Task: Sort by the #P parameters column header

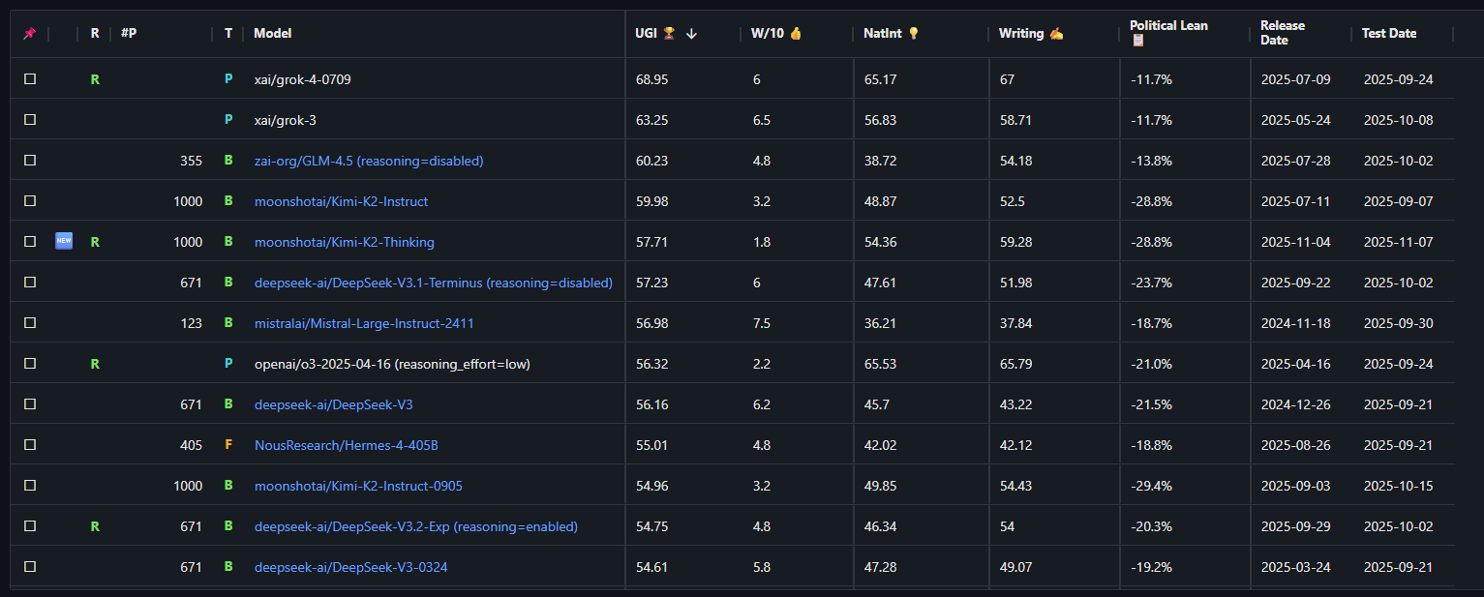Action: coord(129,34)
